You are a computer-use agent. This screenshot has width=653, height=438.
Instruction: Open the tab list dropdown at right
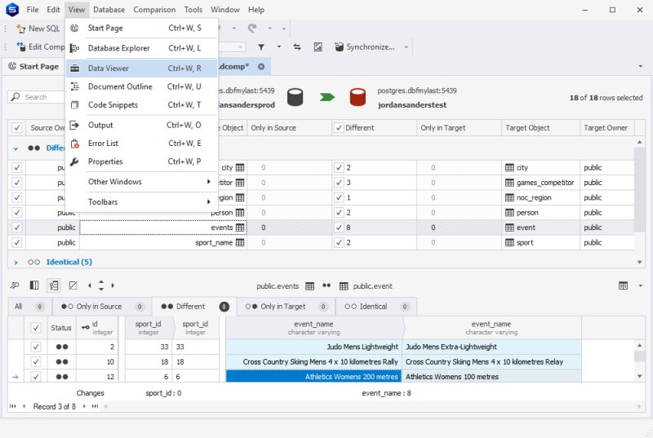[x=641, y=67]
